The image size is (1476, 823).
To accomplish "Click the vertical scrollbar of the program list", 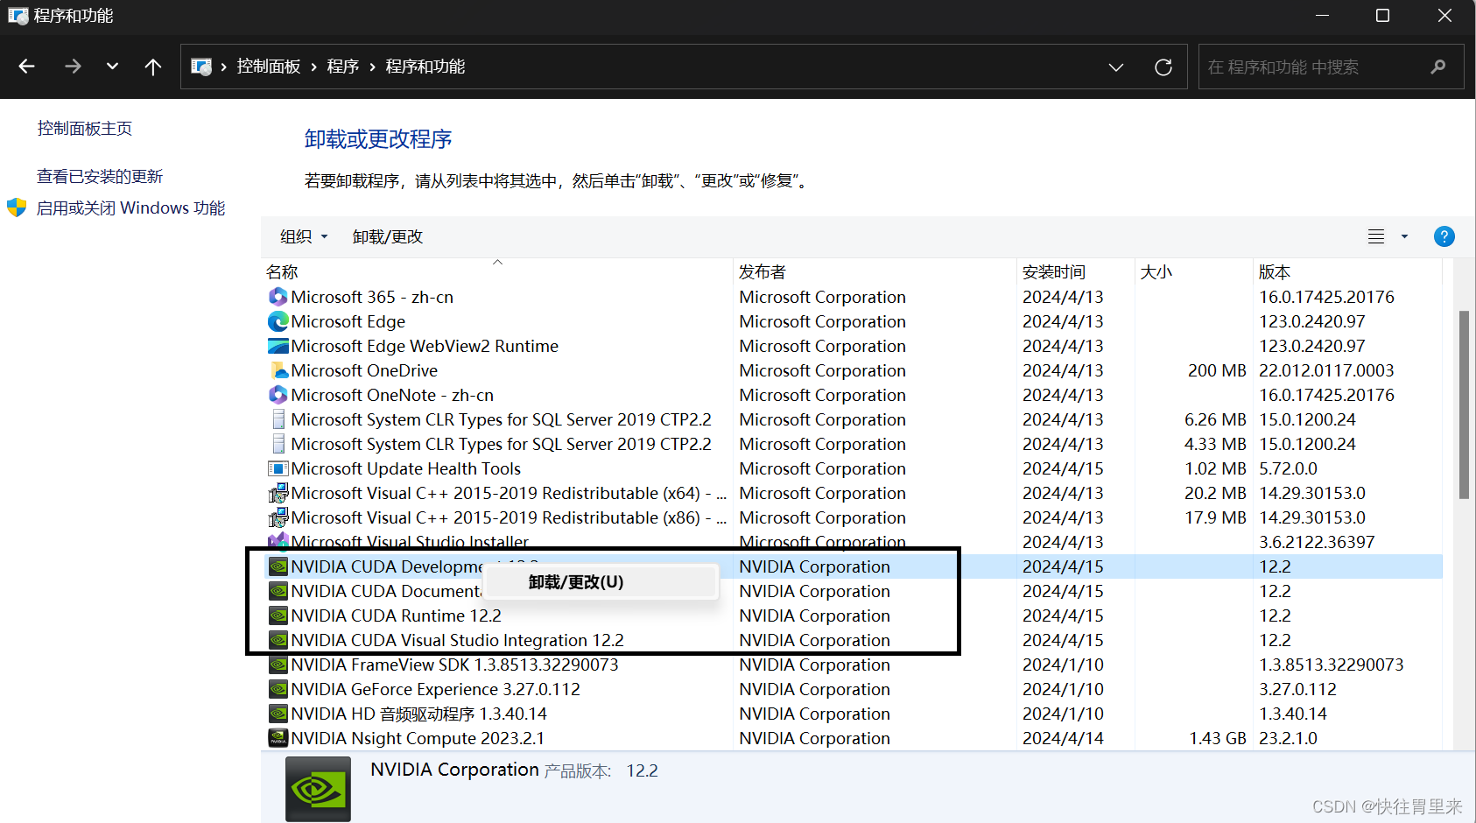I will [1464, 404].
